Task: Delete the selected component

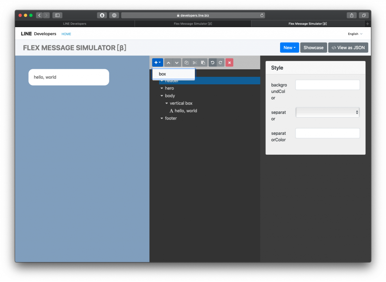Action: 230,62
